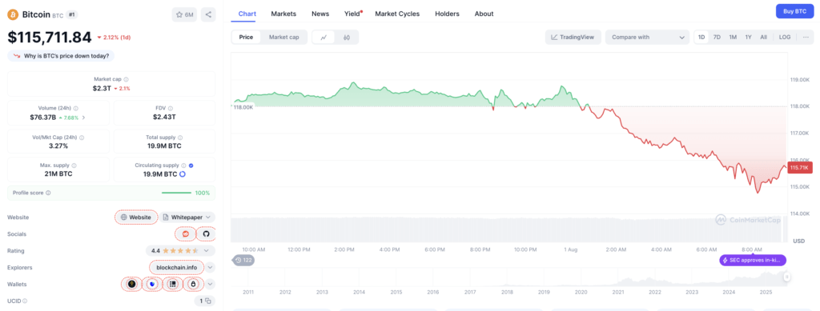Image resolution: width=820 pixels, height=311 pixels.
Task: Click "Why is BTC's price down today?"
Action: 61,55
